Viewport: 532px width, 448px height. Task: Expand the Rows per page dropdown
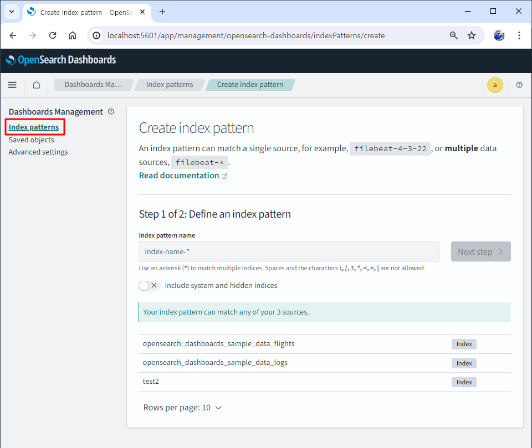pos(182,408)
